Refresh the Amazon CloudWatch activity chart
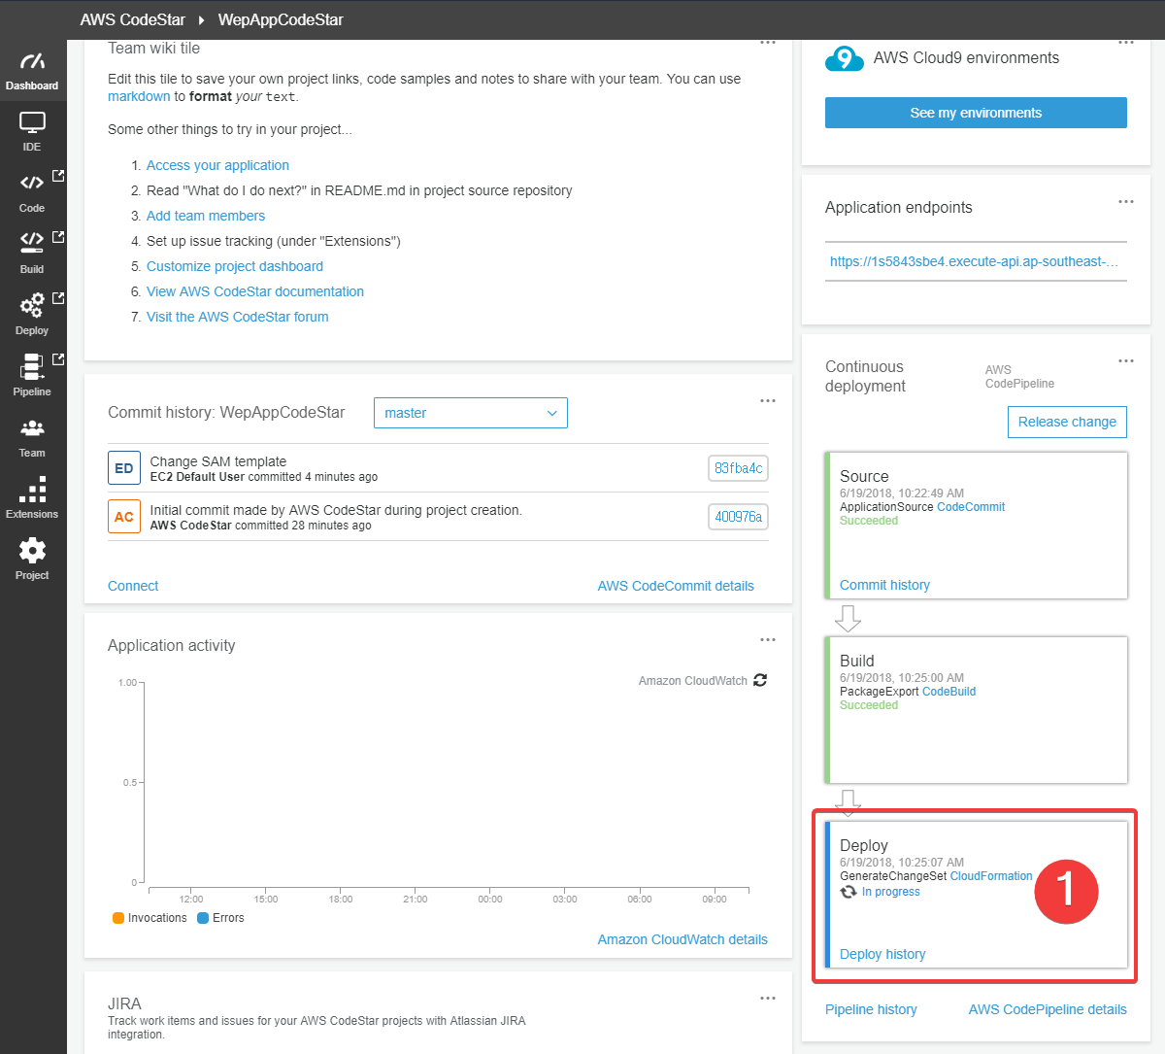 (760, 680)
